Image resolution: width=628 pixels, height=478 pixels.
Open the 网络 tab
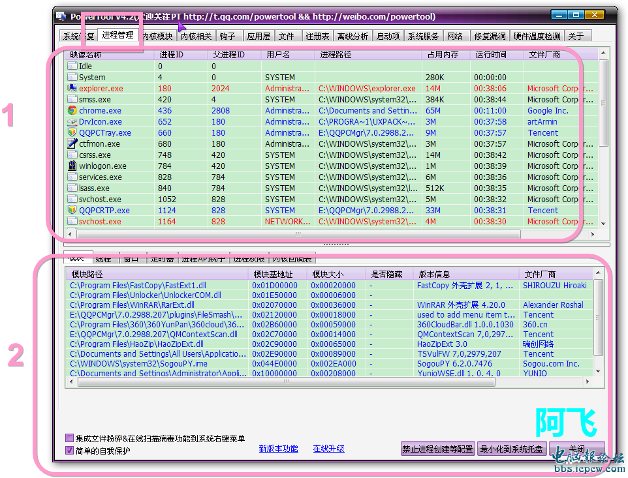click(455, 36)
